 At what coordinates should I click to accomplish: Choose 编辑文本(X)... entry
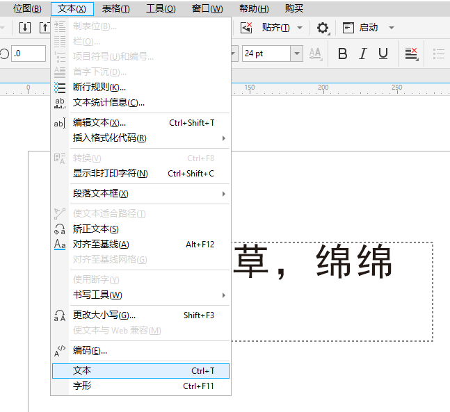point(141,123)
